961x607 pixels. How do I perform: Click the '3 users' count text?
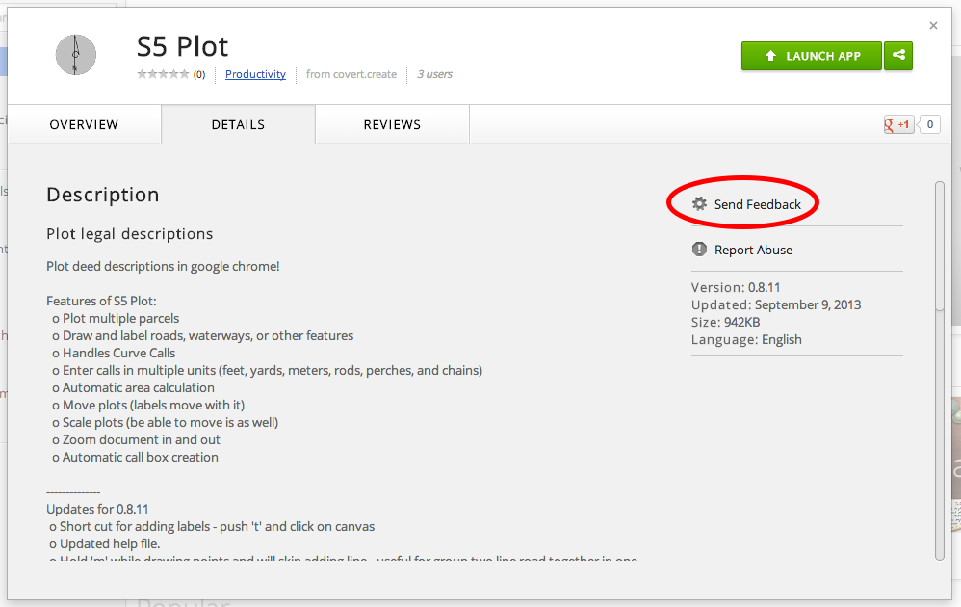click(434, 74)
